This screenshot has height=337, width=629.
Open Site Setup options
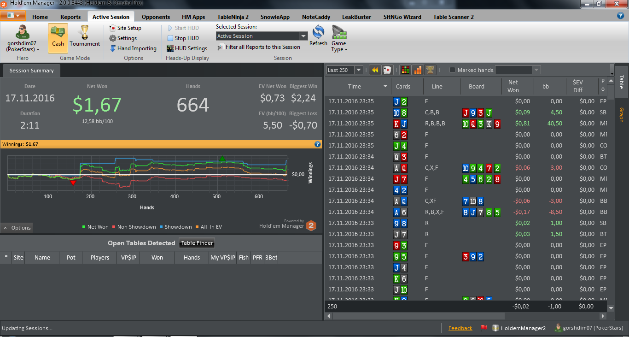(125, 28)
